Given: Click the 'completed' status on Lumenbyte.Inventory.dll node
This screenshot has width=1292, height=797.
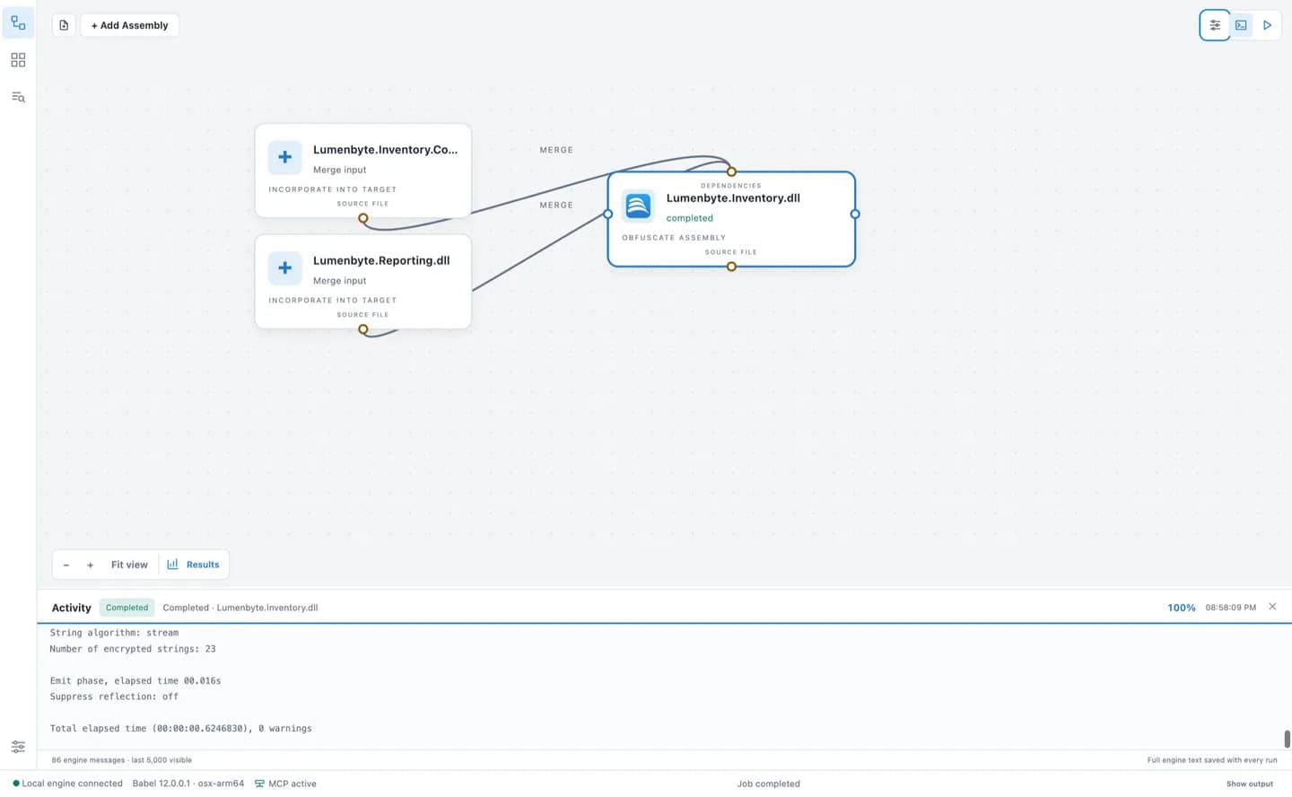Looking at the screenshot, I should coord(690,218).
